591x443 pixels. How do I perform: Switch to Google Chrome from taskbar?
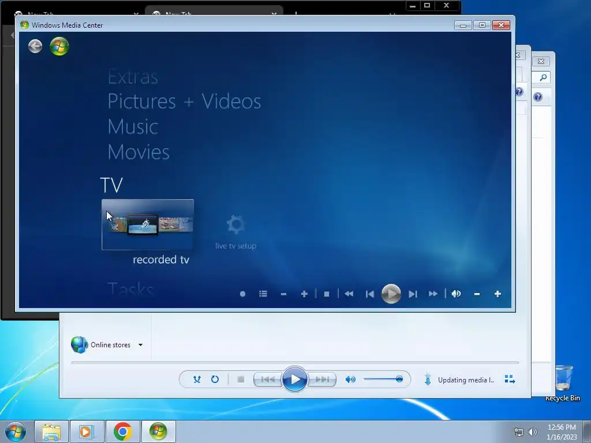coord(122,431)
